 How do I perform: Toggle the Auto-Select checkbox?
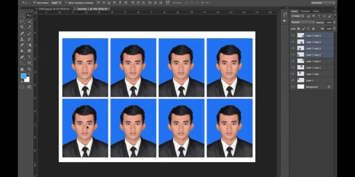coord(35,3)
